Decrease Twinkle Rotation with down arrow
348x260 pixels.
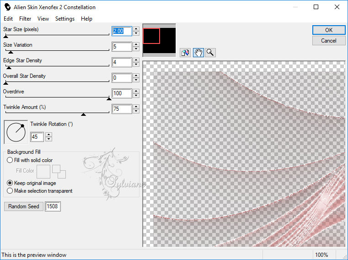tap(48, 139)
